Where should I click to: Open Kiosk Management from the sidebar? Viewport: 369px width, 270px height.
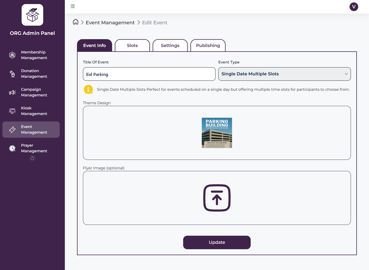(x=12, y=111)
